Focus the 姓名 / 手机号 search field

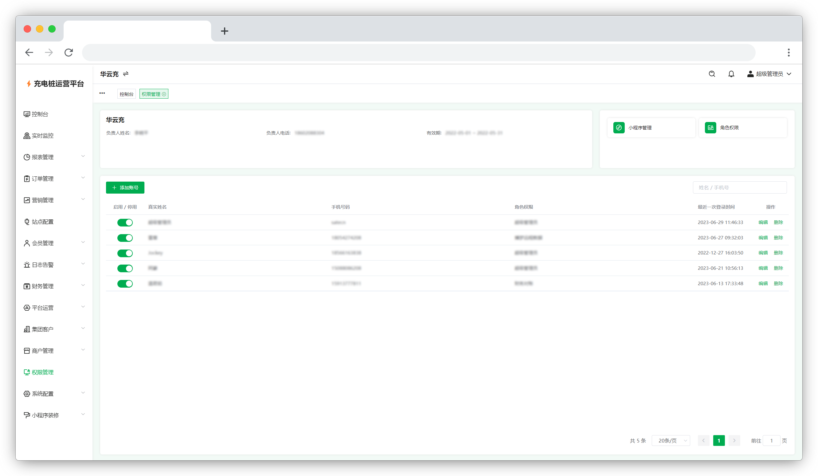click(739, 188)
